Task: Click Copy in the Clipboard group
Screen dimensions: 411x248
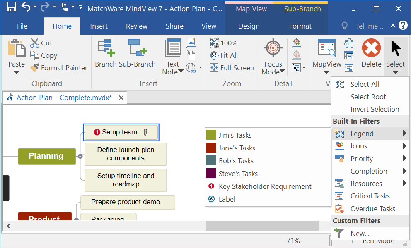Action: pyautogui.click(x=44, y=55)
